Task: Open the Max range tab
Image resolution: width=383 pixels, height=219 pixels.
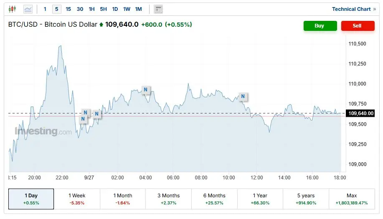Action: click(352, 199)
